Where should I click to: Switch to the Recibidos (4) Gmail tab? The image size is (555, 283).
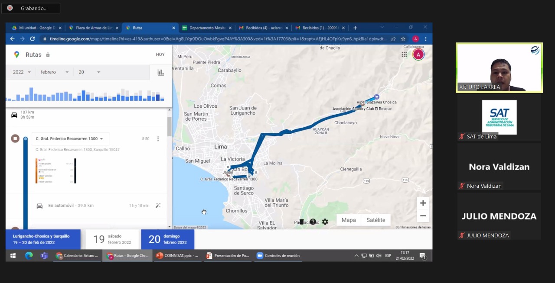pyautogui.click(x=264, y=28)
